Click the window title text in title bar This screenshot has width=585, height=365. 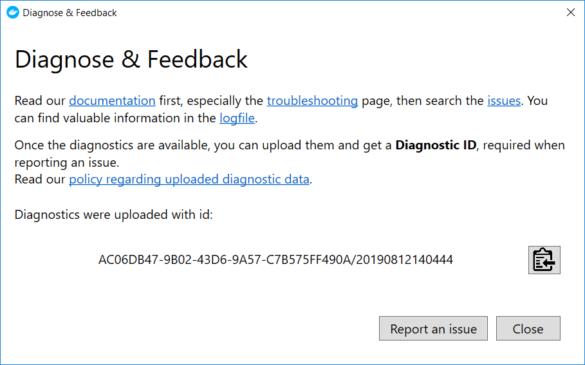(x=70, y=12)
